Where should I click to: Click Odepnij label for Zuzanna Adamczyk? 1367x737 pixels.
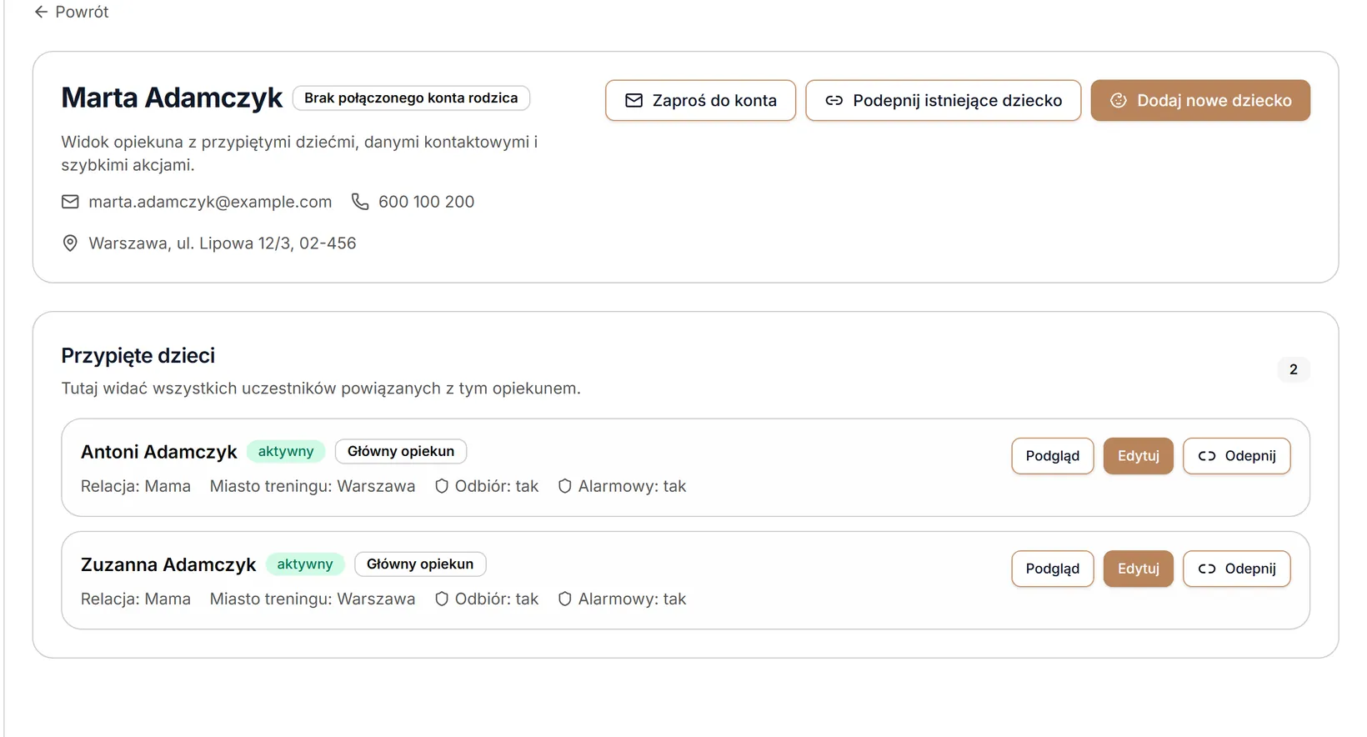pyautogui.click(x=1250, y=569)
